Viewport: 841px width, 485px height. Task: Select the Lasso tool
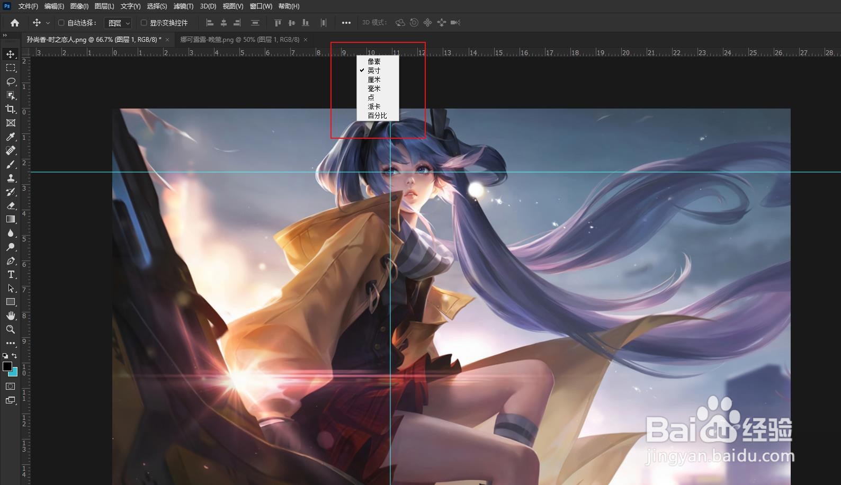pos(11,82)
